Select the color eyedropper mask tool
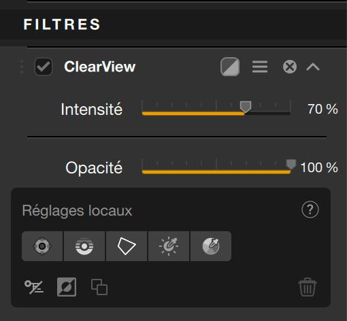347x321 pixels. pyautogui.click(x=211, y=246)
